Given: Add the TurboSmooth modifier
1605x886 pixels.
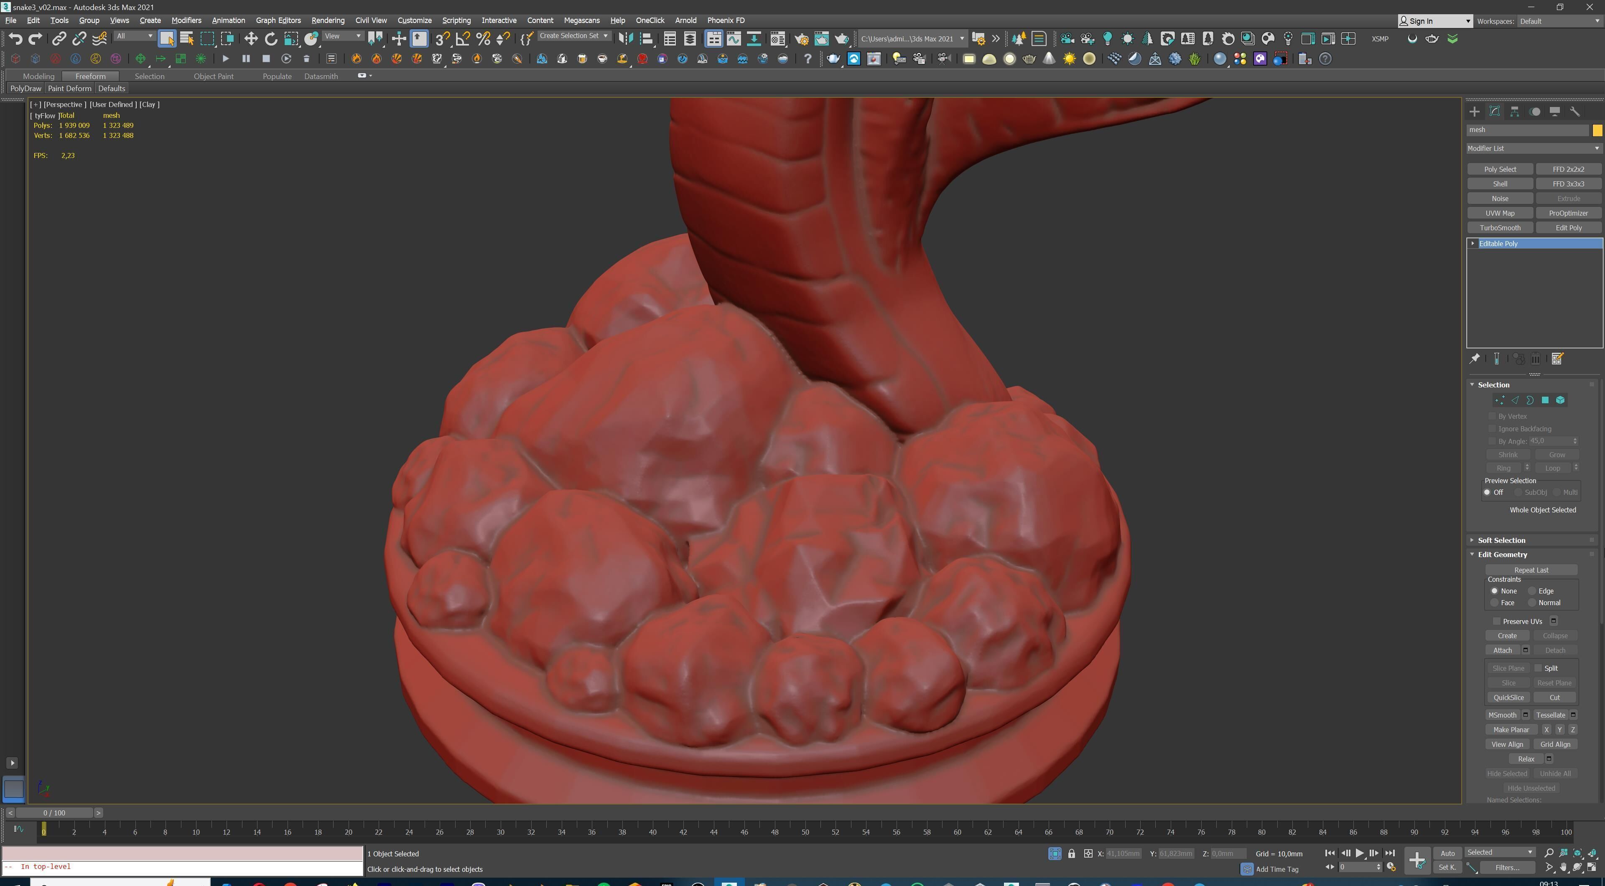Looking at the screenshot, I should pyautogui.click(x=1500, y=227).
